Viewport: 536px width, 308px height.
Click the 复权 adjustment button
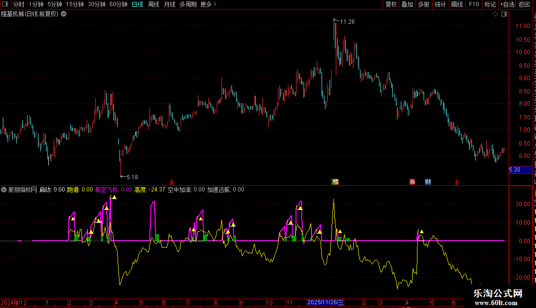pyautogui.click(x=391, y=4)
